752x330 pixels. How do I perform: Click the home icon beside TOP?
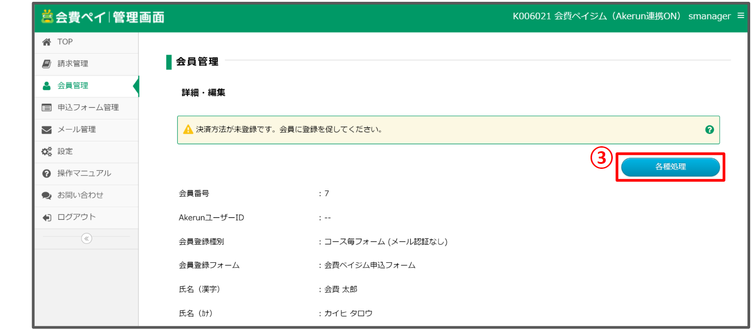47,42
